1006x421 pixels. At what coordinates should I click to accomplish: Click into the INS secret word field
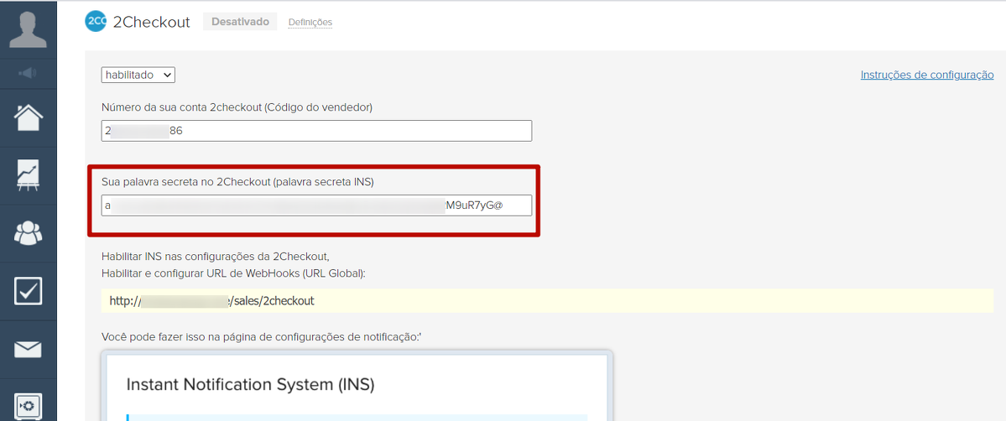coord(316,205)
